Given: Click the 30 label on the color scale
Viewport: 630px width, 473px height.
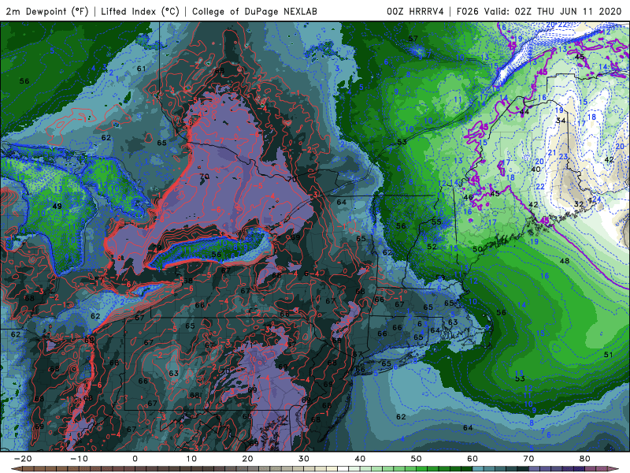Looking at the screenshot, I should pos(304,459).
